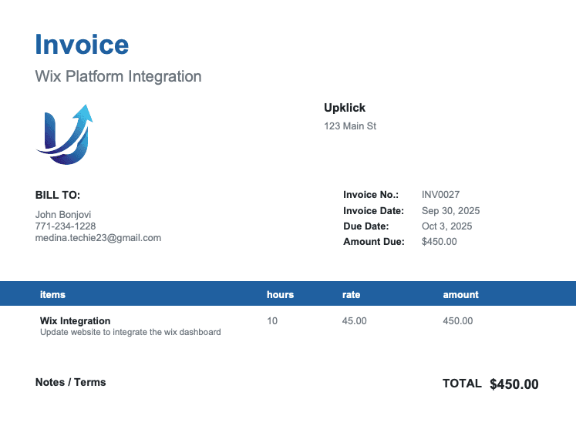Click the Upklick company name
Screen dimensions: 576x439
(x=345, y=108)
